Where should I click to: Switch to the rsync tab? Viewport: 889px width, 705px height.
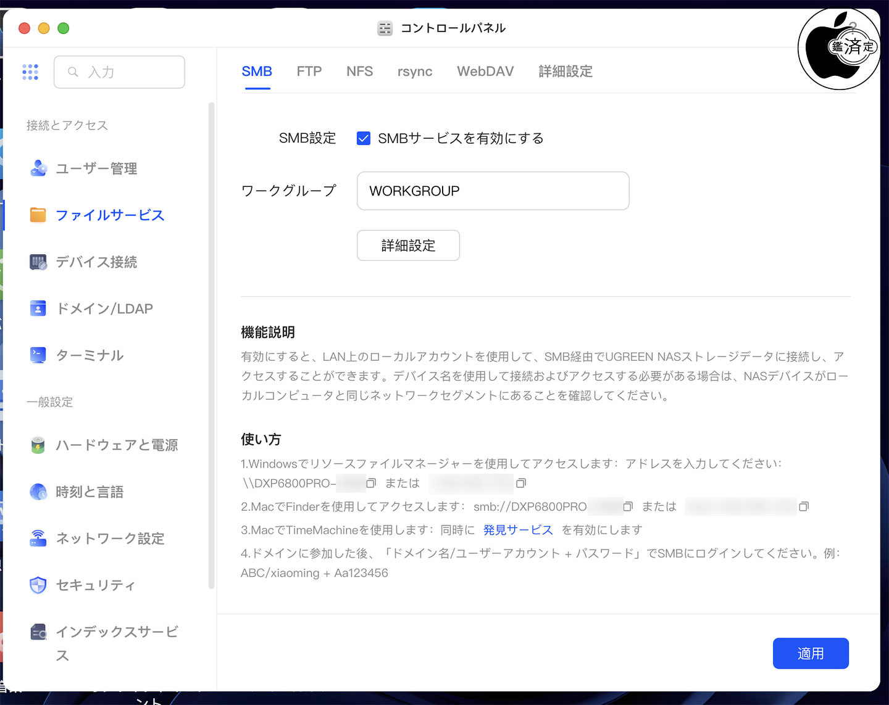pos(415,72)
